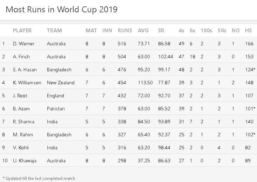
Task: Sort table by RUNS column header
Action: (125, 31)
